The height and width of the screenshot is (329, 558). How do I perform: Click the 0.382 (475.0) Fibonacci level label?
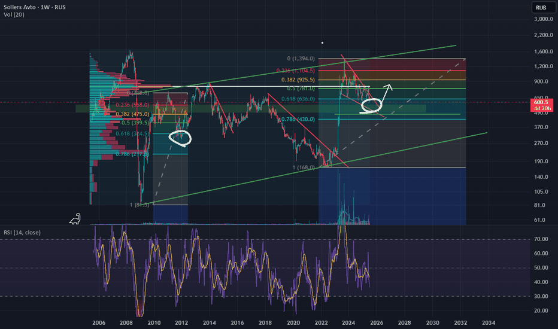[x=132, y=114]
